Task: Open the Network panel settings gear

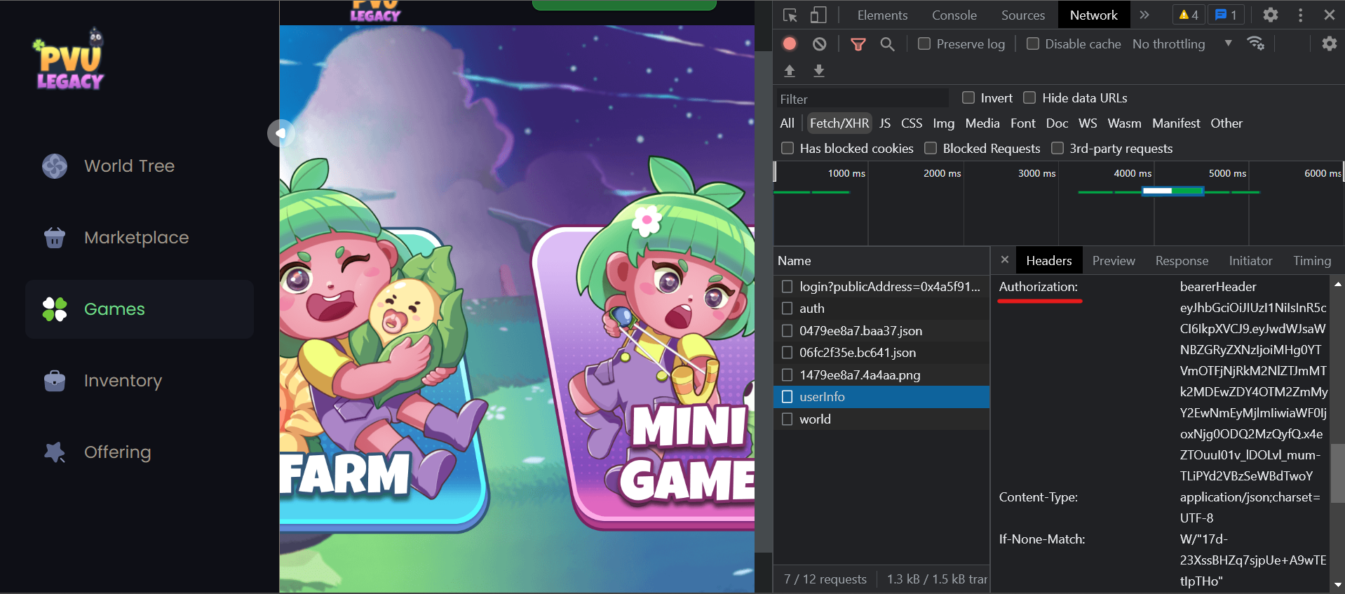Action: pos(1329,43)
